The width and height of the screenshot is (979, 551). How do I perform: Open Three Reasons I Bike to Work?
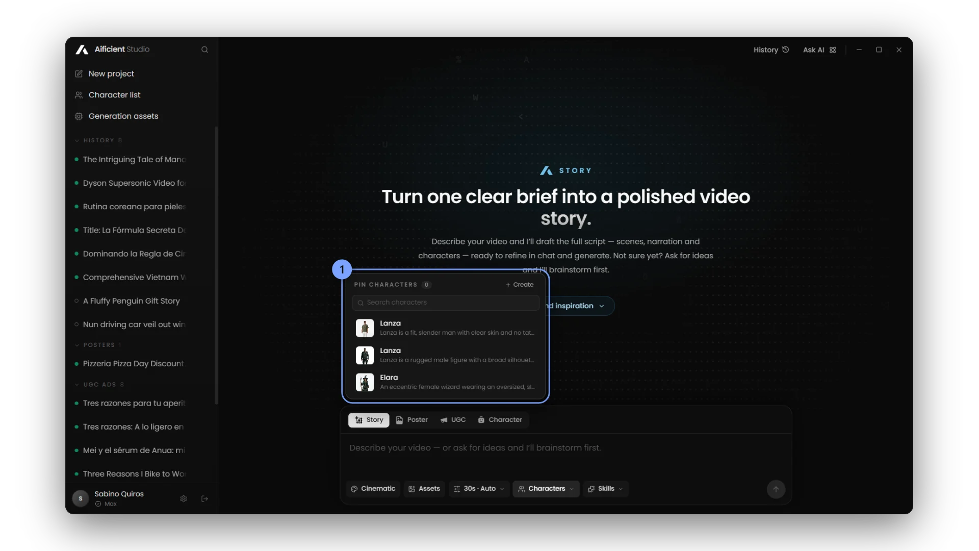point(135,474)
